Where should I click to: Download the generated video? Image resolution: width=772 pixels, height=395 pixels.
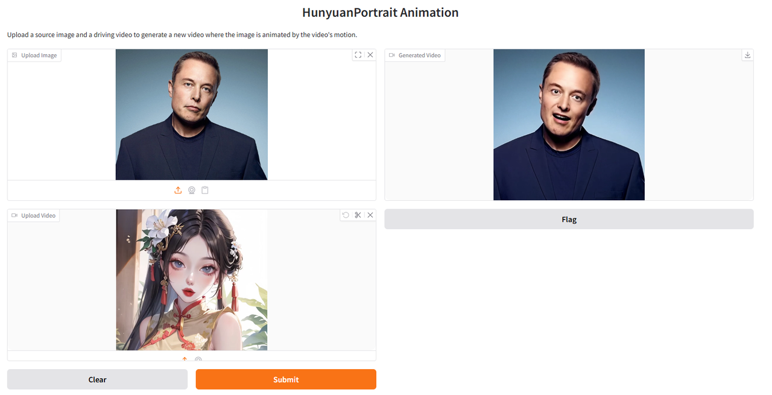tap(747, 55)
